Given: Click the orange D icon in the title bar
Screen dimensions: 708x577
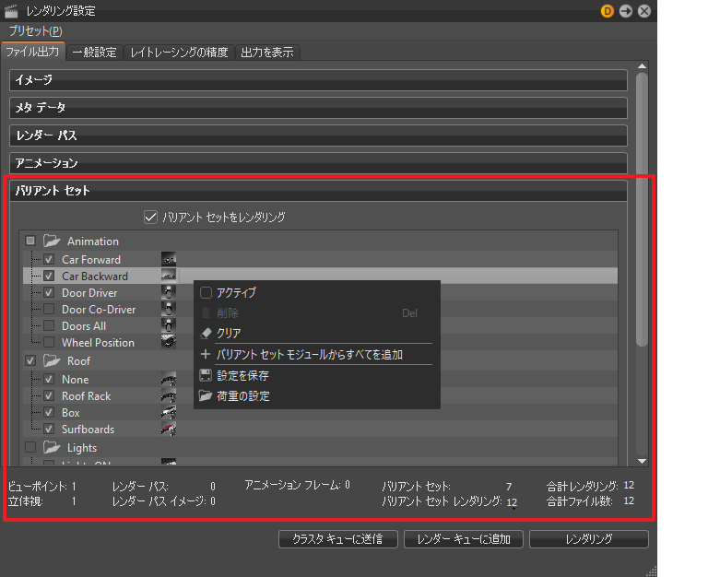Looking at the screenshot, I should pyautogui.click(x=608, y=11).
